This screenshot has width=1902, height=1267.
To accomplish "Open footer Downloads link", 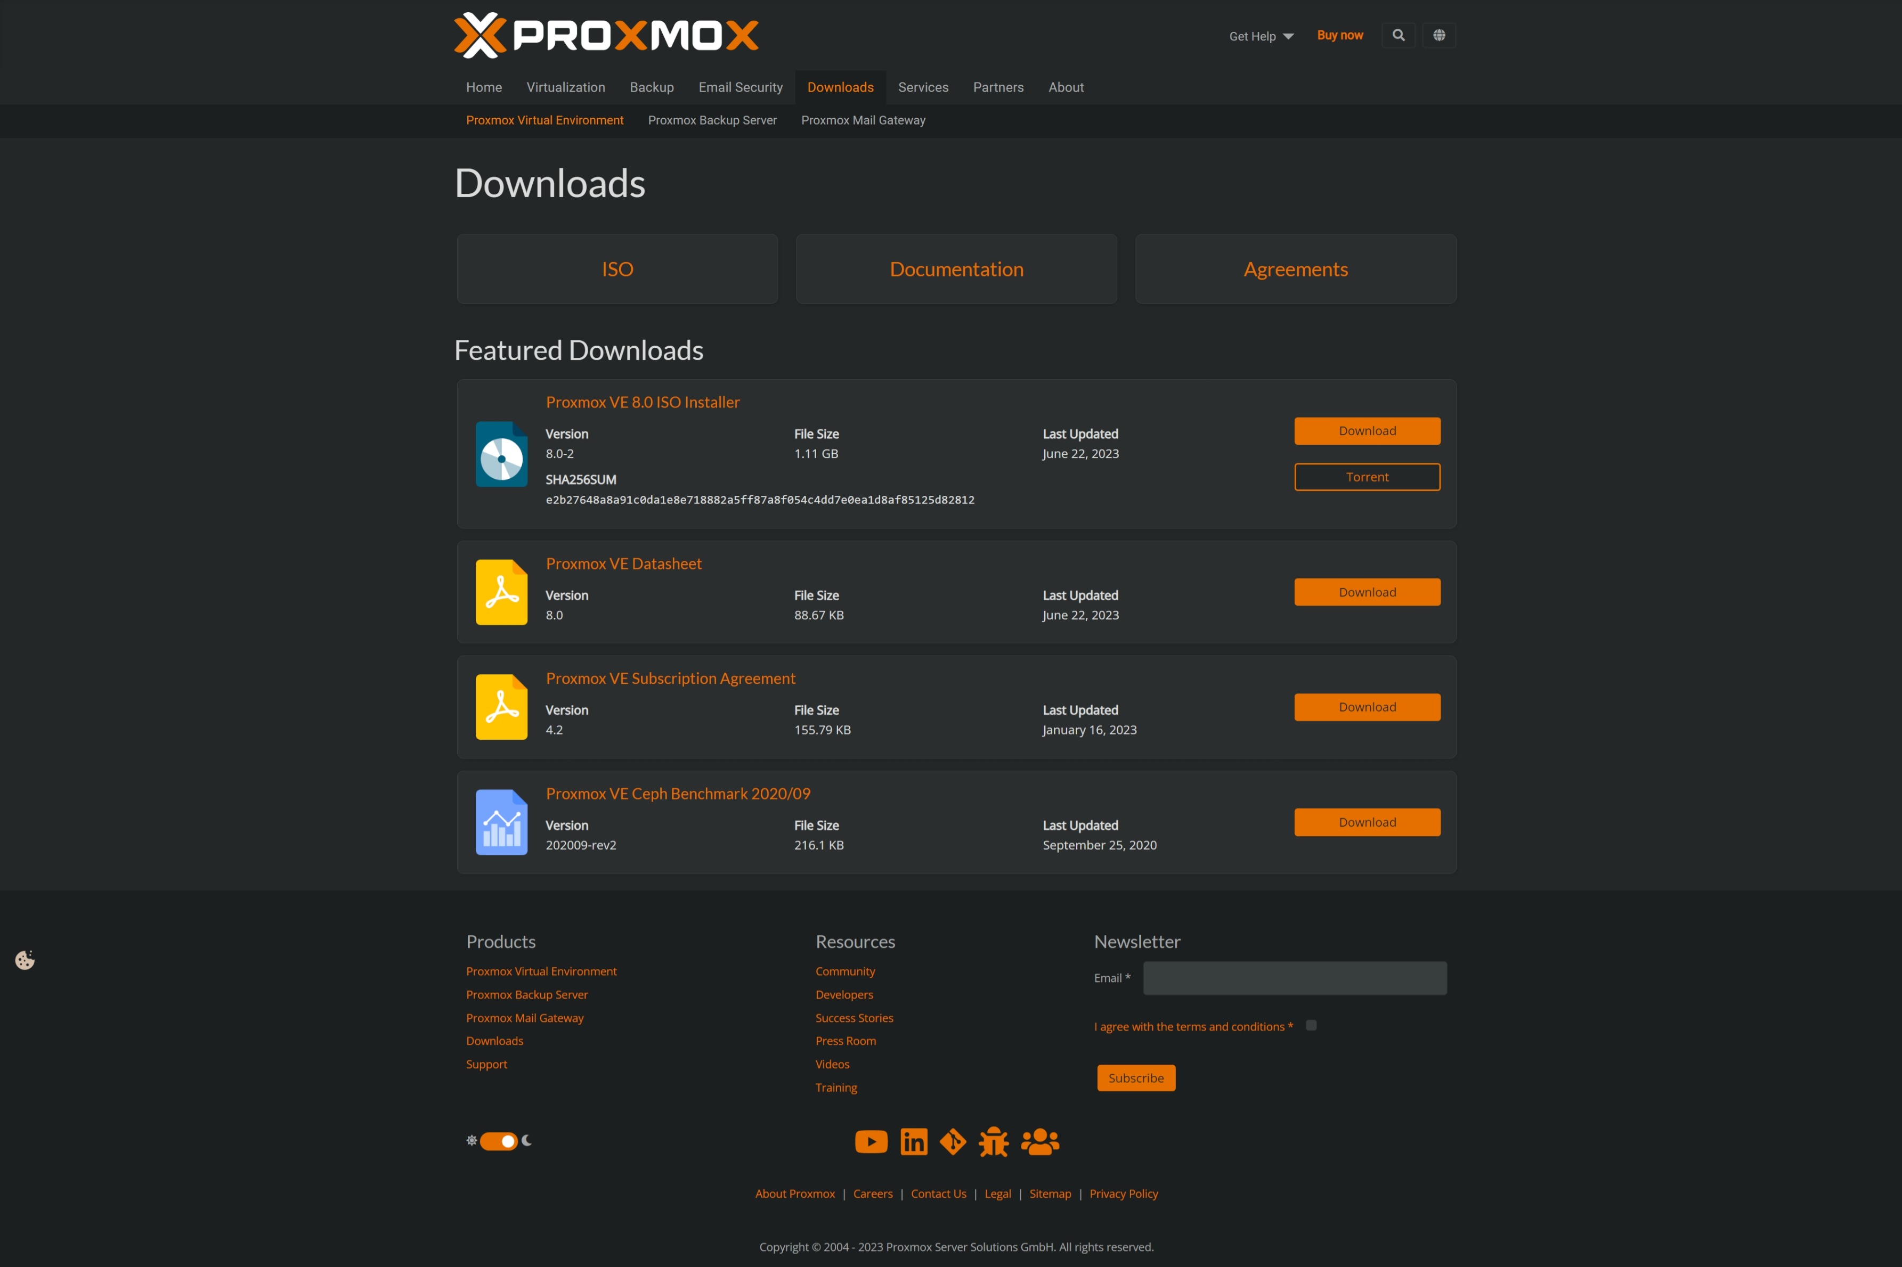I will click(x=495, y=1041).
